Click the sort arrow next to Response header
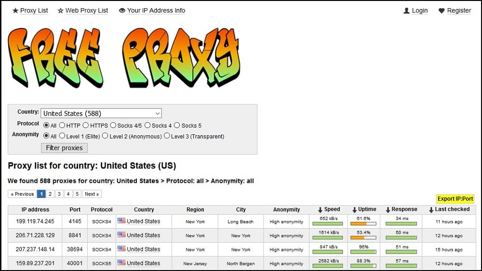 [388, 209]
